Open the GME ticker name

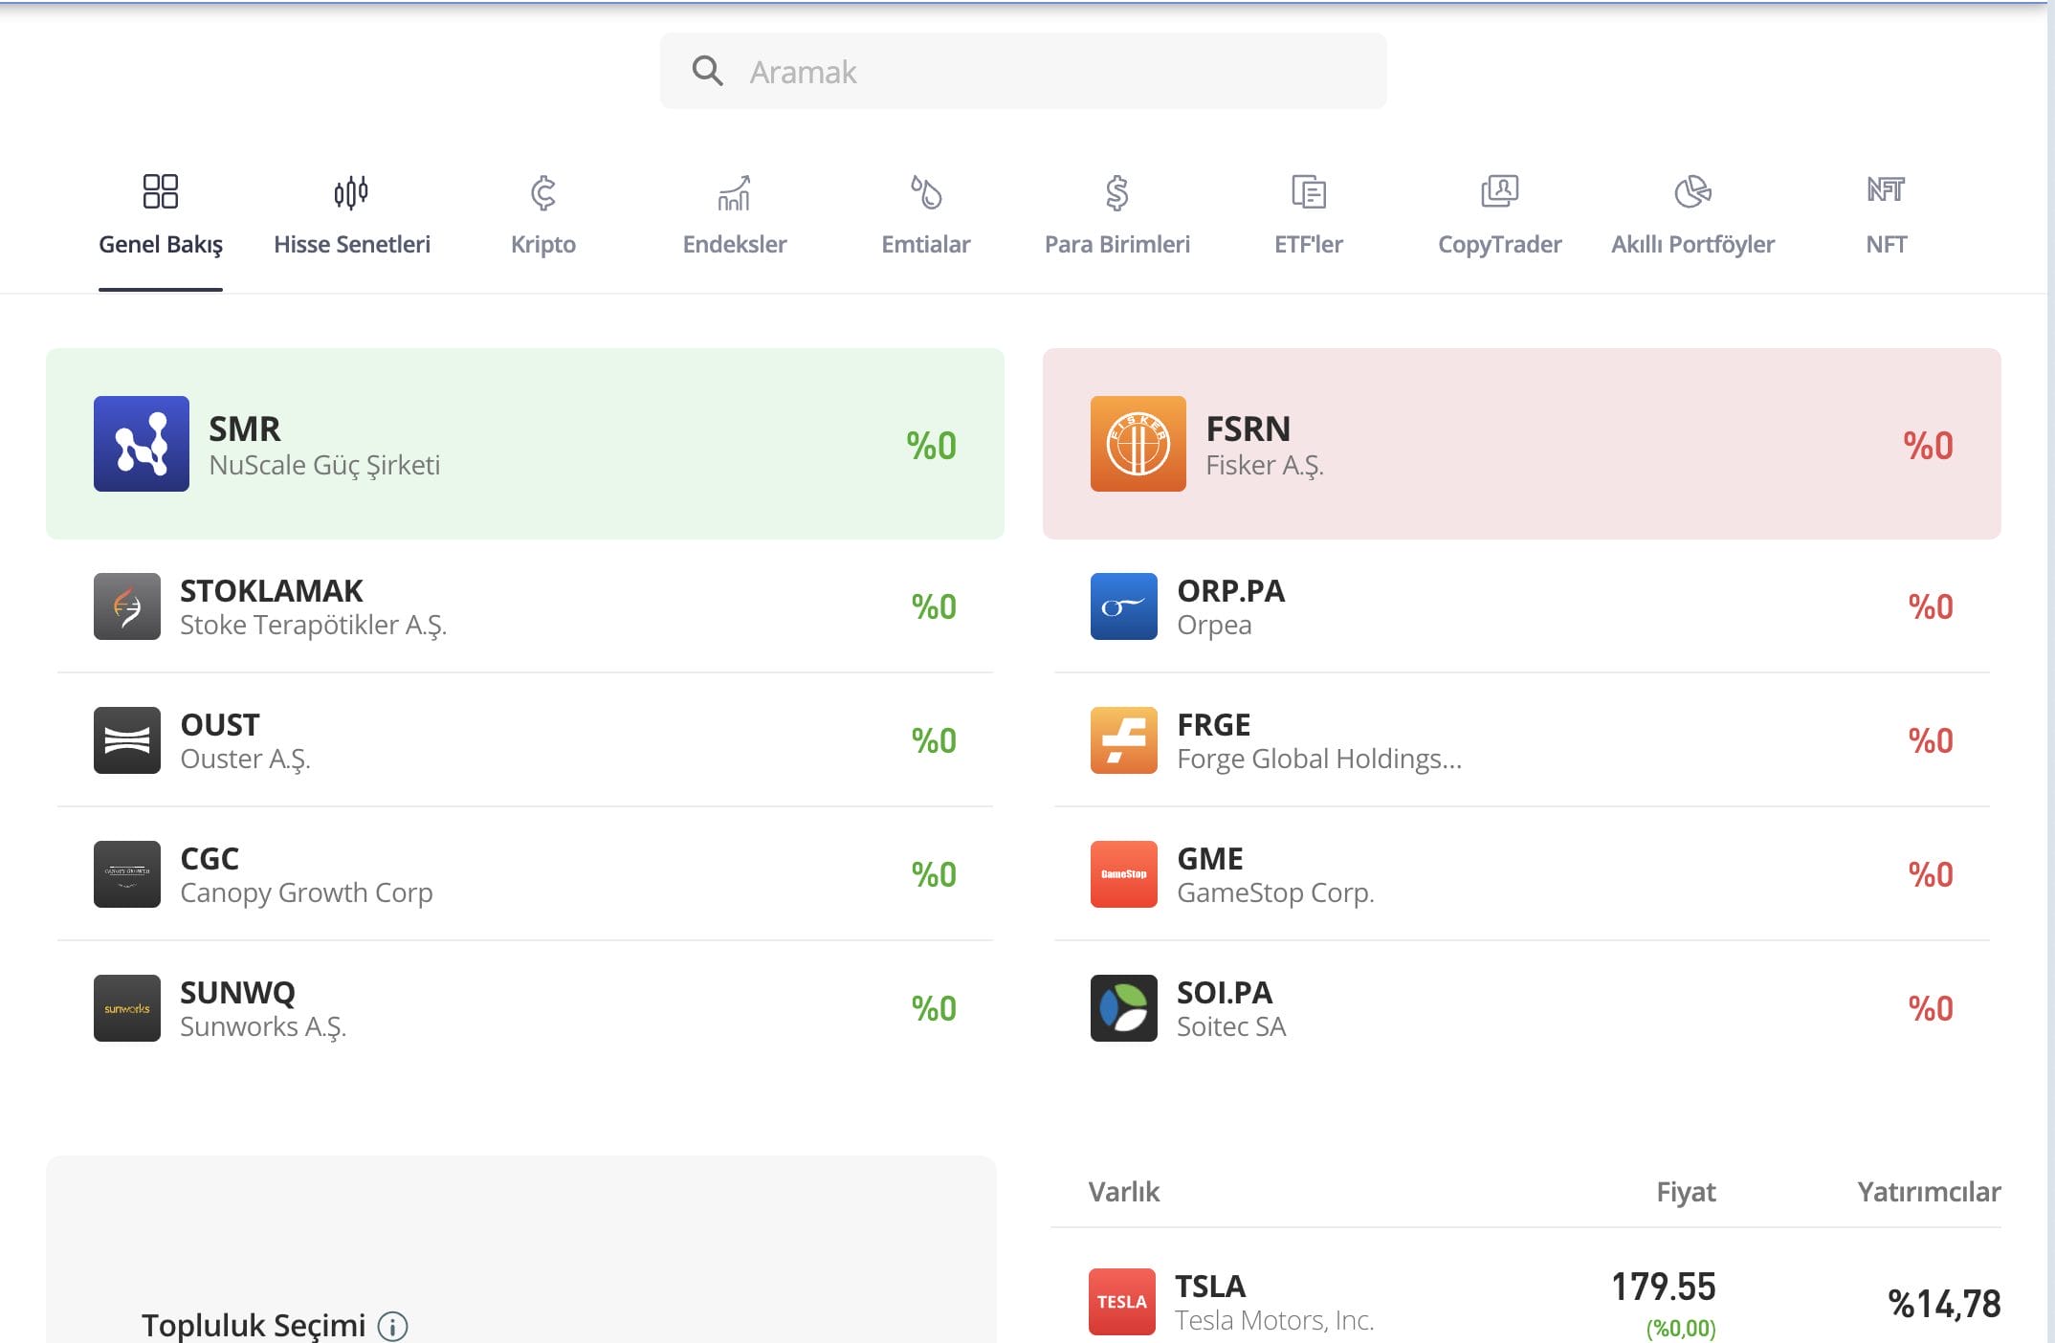[x=1210, y=859]
